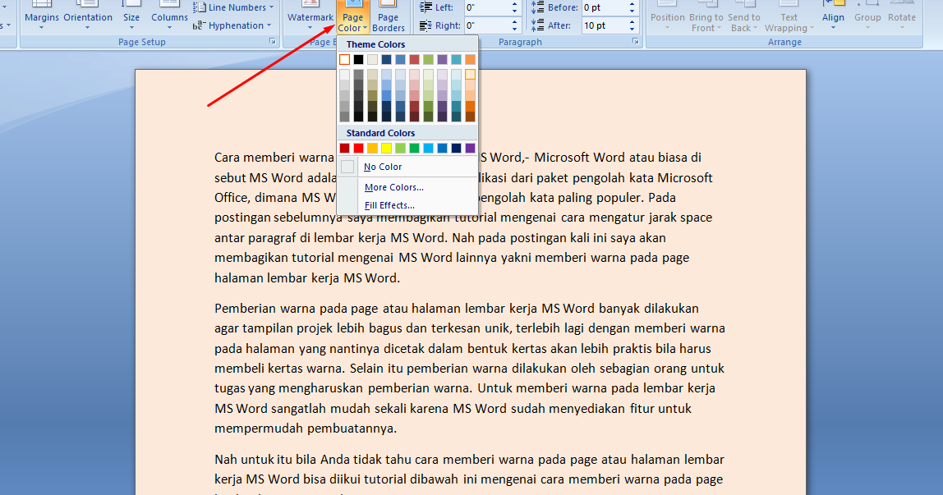Open the Paragraph dialog launcher

(x=635, y=41)
